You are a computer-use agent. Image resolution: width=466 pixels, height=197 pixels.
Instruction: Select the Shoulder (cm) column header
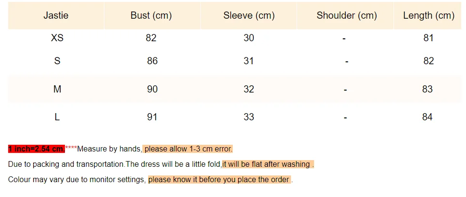346,15
